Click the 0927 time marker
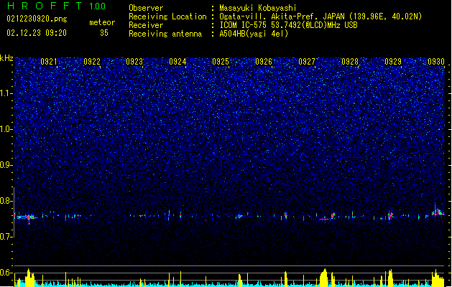The height and width of the screenshot is (287, 452). click(307, 62)
